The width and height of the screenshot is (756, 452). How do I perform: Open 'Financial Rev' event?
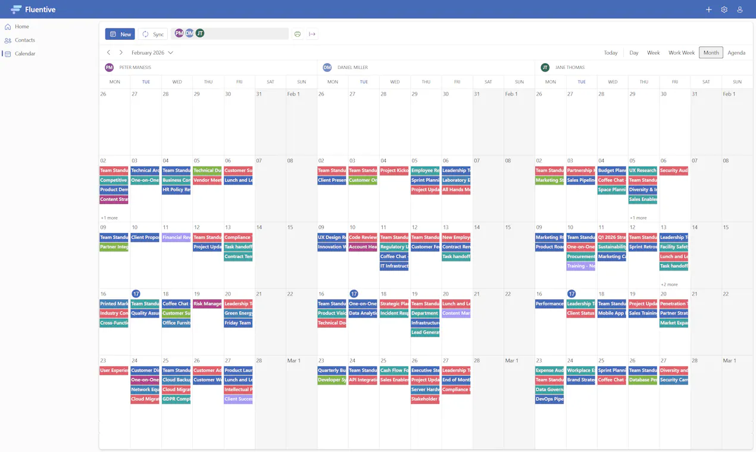176,237
